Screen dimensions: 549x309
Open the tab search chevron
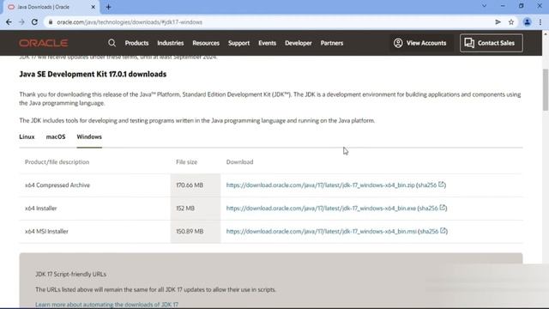(484, 6)
